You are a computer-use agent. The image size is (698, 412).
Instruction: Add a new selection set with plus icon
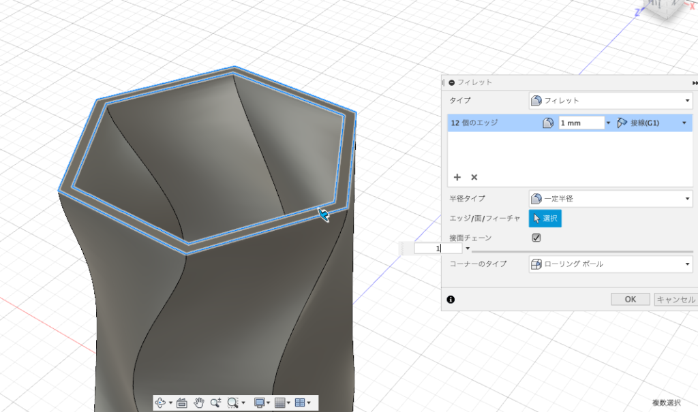[x=457, y=177]
